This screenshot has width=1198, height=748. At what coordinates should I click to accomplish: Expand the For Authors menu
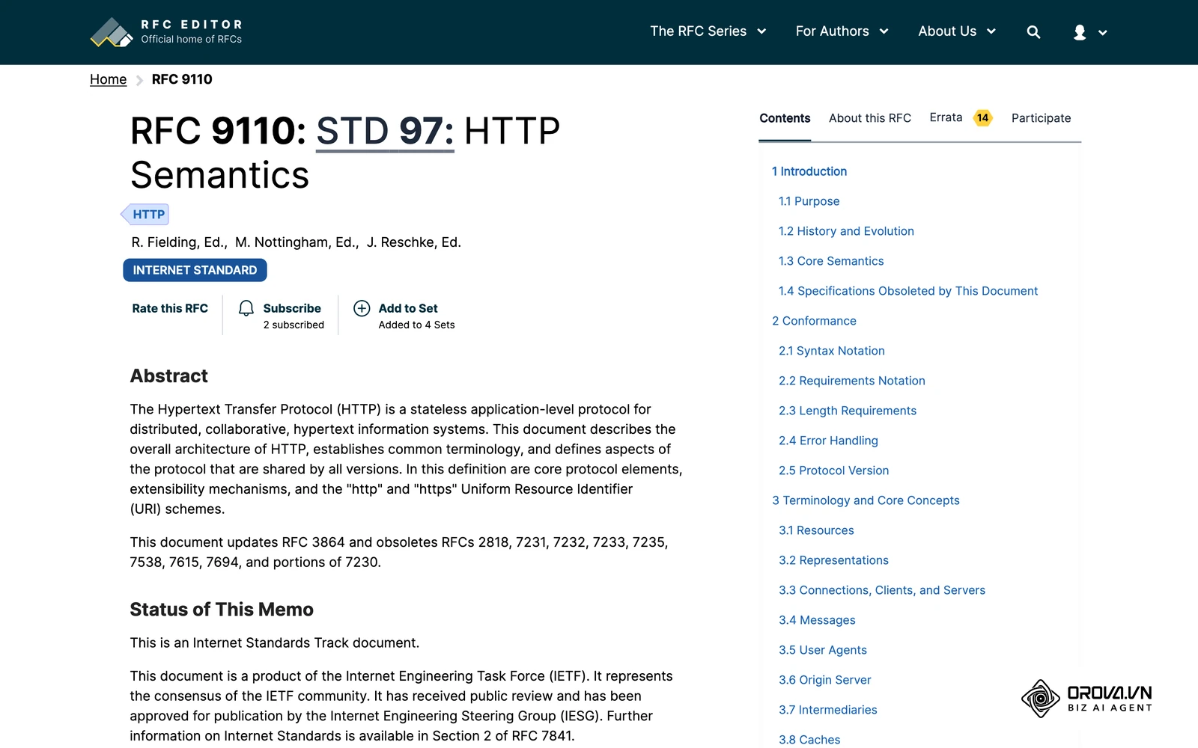pyautogui.click(x=842, y=31)
